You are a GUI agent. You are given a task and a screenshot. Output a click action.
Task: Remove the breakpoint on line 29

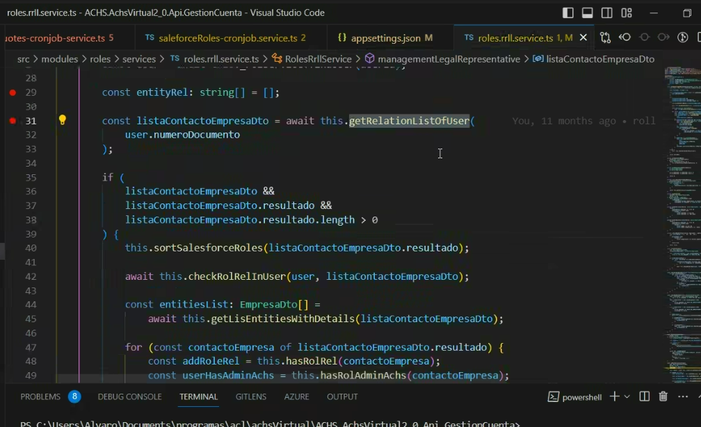coord(13,92)
